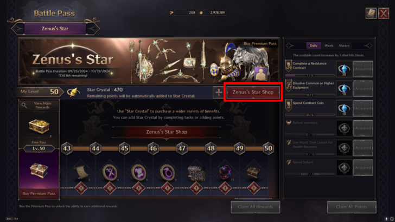The image size is (395, 222).
Task: Select the ornate treasure chest reward at level 47
Action: click(x=196, y=173)
